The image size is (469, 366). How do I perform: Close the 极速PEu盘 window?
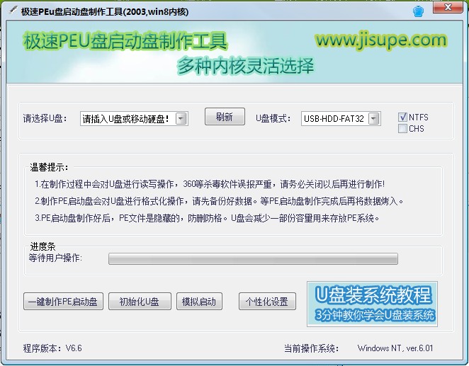tap(448, 8)
